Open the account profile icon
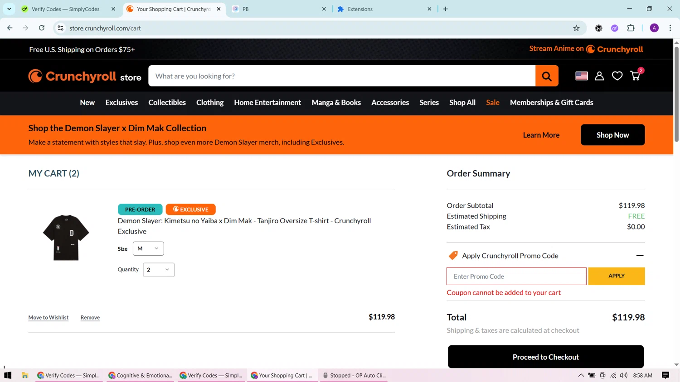Image resolution: width=680 pixels, height=382 pixels. (x=599, y=76)
